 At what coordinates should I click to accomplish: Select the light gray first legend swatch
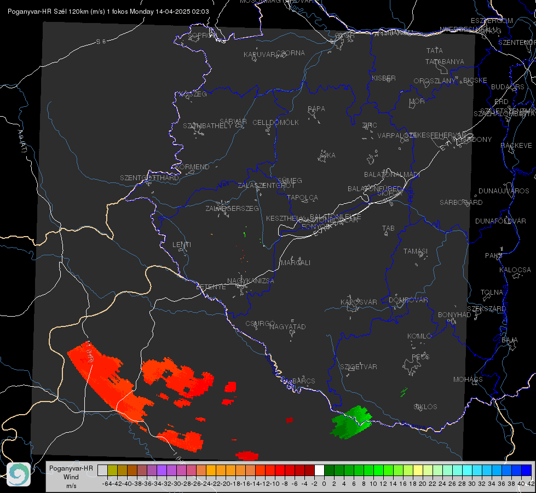[102, 470]
